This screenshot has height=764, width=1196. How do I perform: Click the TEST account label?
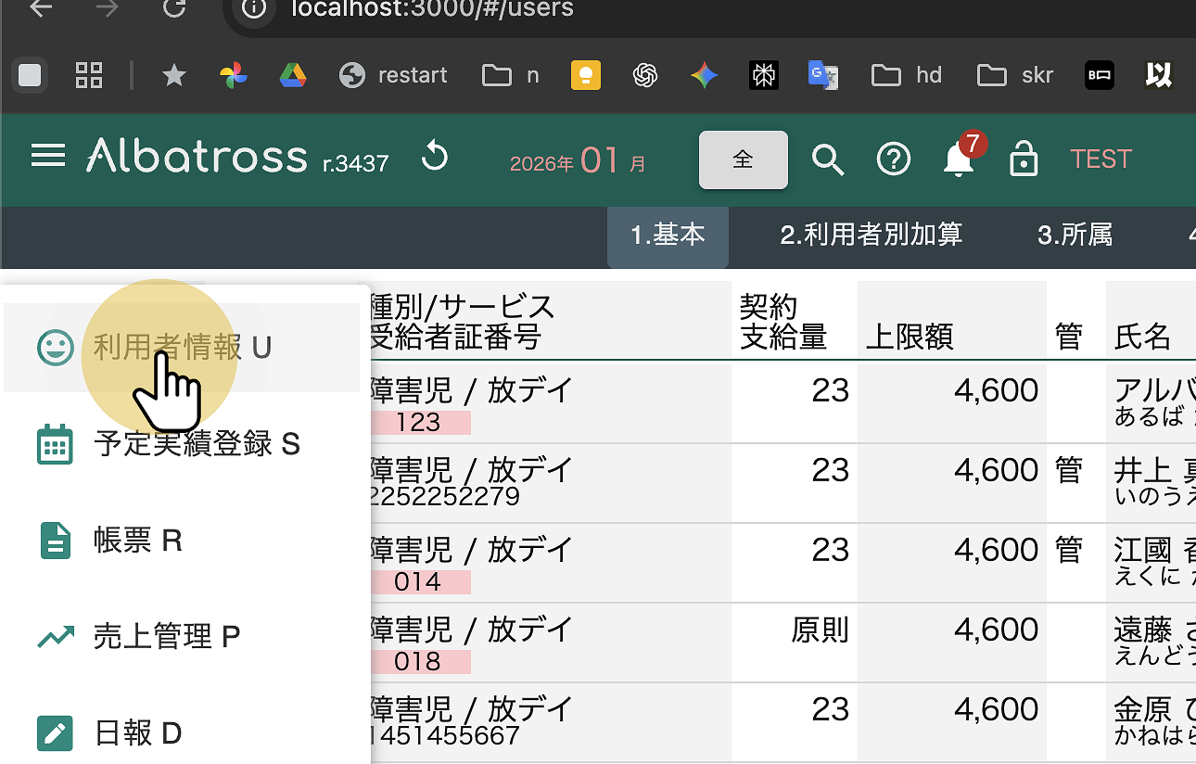click(1101, 159)
